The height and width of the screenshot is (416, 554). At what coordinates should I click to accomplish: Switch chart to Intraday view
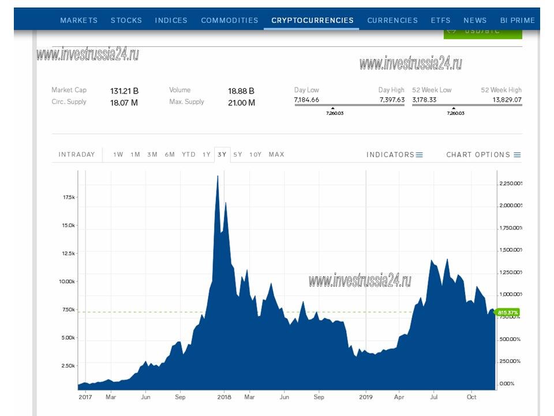(77, 155)
